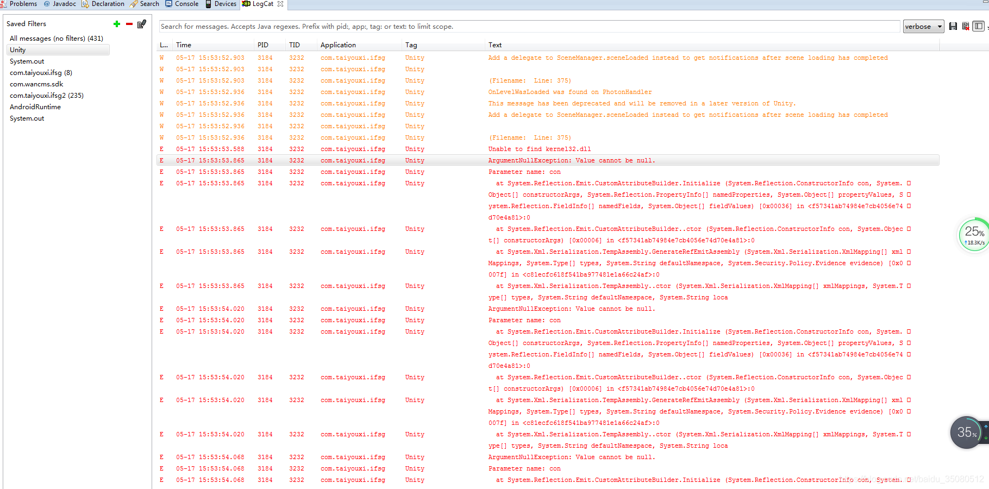Click the Devices tab icon
This screenshot has width=989, height=489.
(207, 4)
